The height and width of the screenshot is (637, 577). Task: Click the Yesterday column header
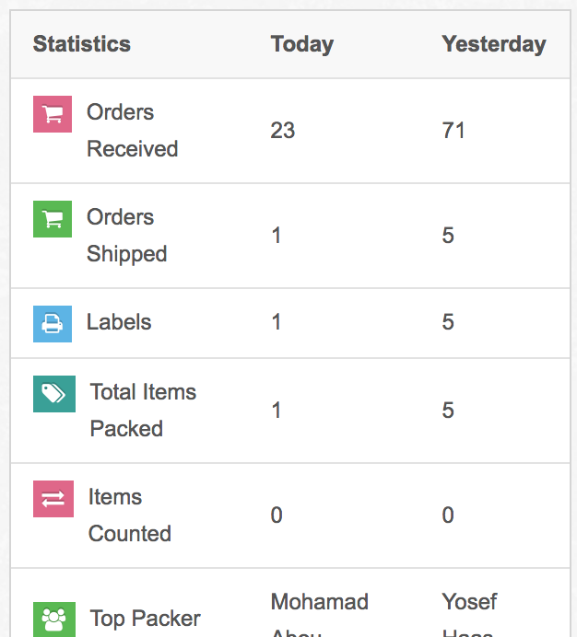click(494, 44)
